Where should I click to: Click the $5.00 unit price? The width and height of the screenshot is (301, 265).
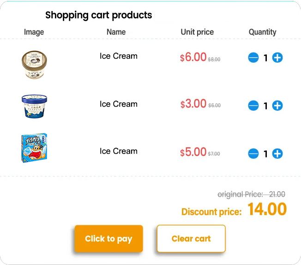tap(193, 152)
